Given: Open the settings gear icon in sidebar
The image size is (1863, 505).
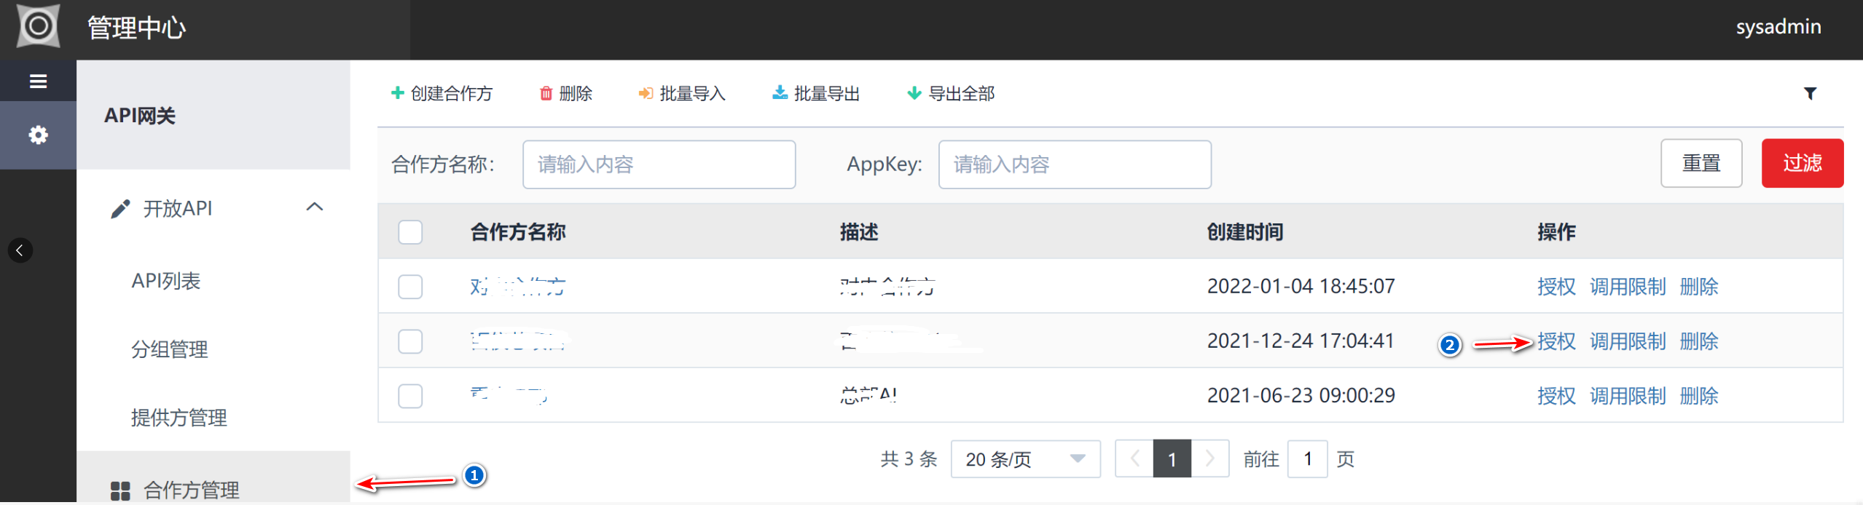Looking at the screenshot, I should click(38, 135).
